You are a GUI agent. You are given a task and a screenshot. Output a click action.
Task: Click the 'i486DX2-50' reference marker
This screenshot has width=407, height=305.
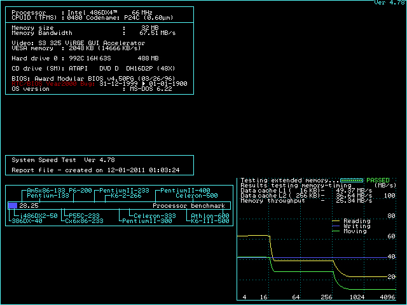(x=38, y=216)
